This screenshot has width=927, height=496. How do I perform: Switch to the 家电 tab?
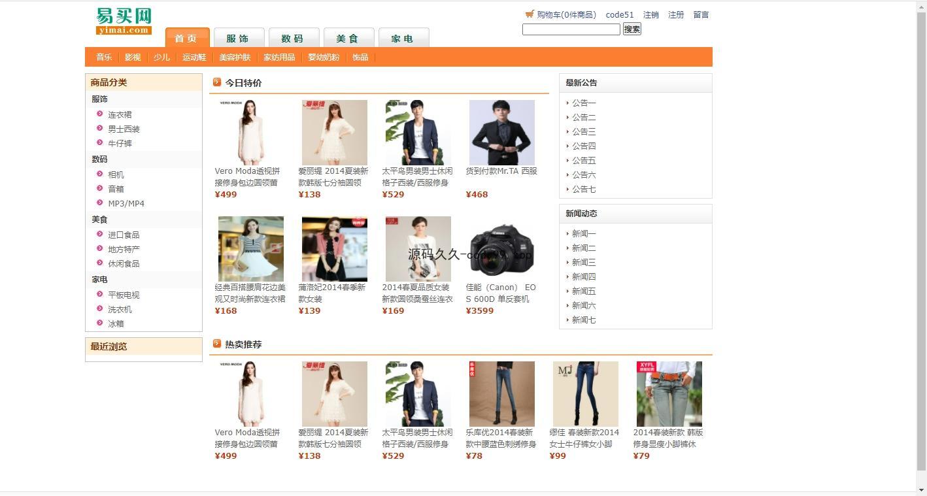pos(403,38)
